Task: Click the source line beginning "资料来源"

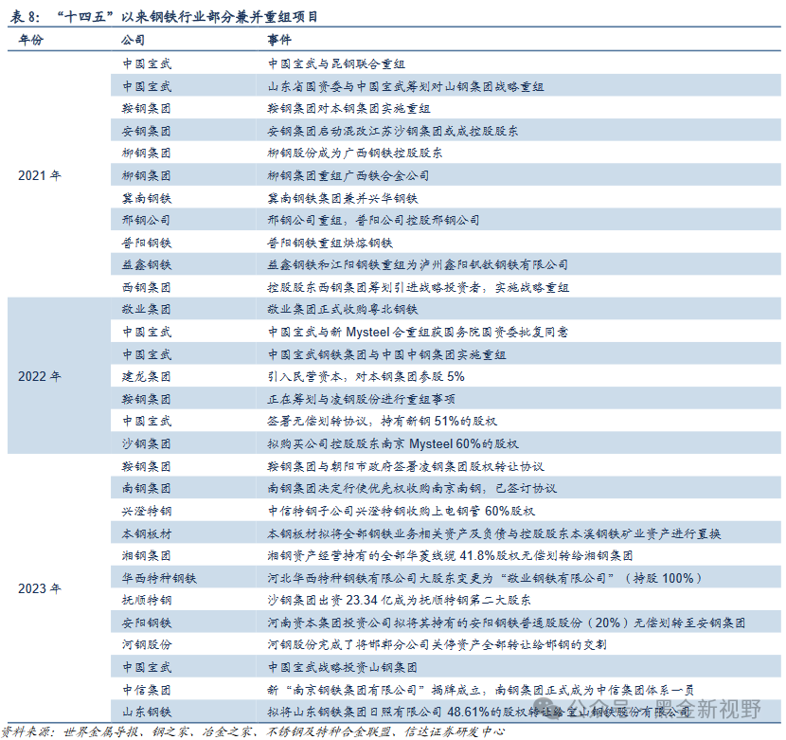Action: (x=253, y=732)
